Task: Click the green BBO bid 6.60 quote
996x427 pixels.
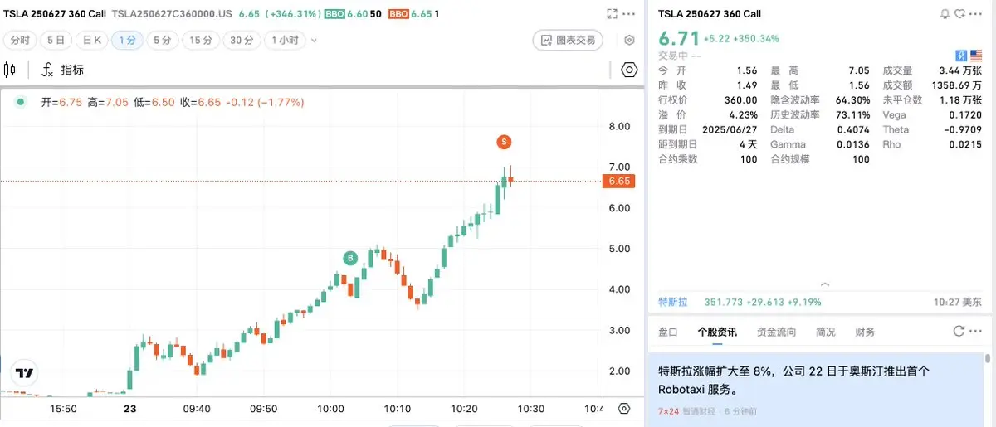Action: [x=353, y=14]
